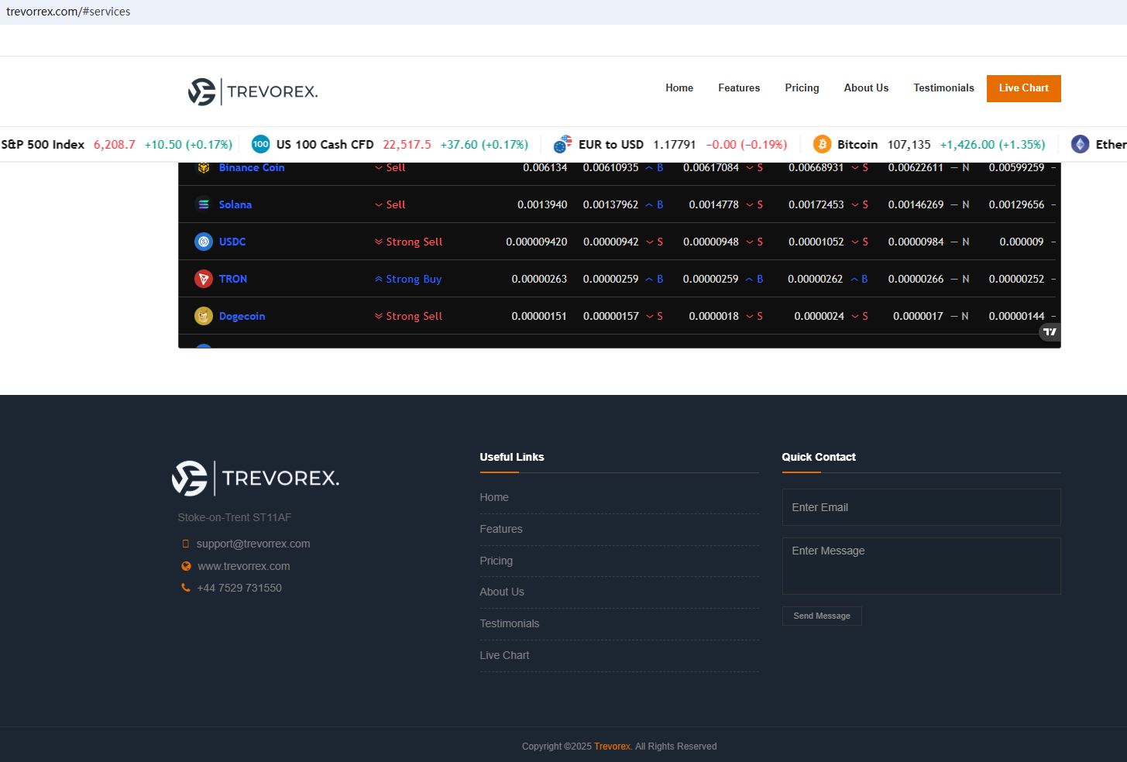
Task: Click the EUR to USD flag icon
Action: click(x=563, y=144)
